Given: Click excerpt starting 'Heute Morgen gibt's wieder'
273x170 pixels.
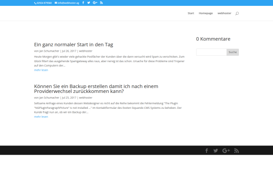Looking at the screenshot, I should click(109, 61).
